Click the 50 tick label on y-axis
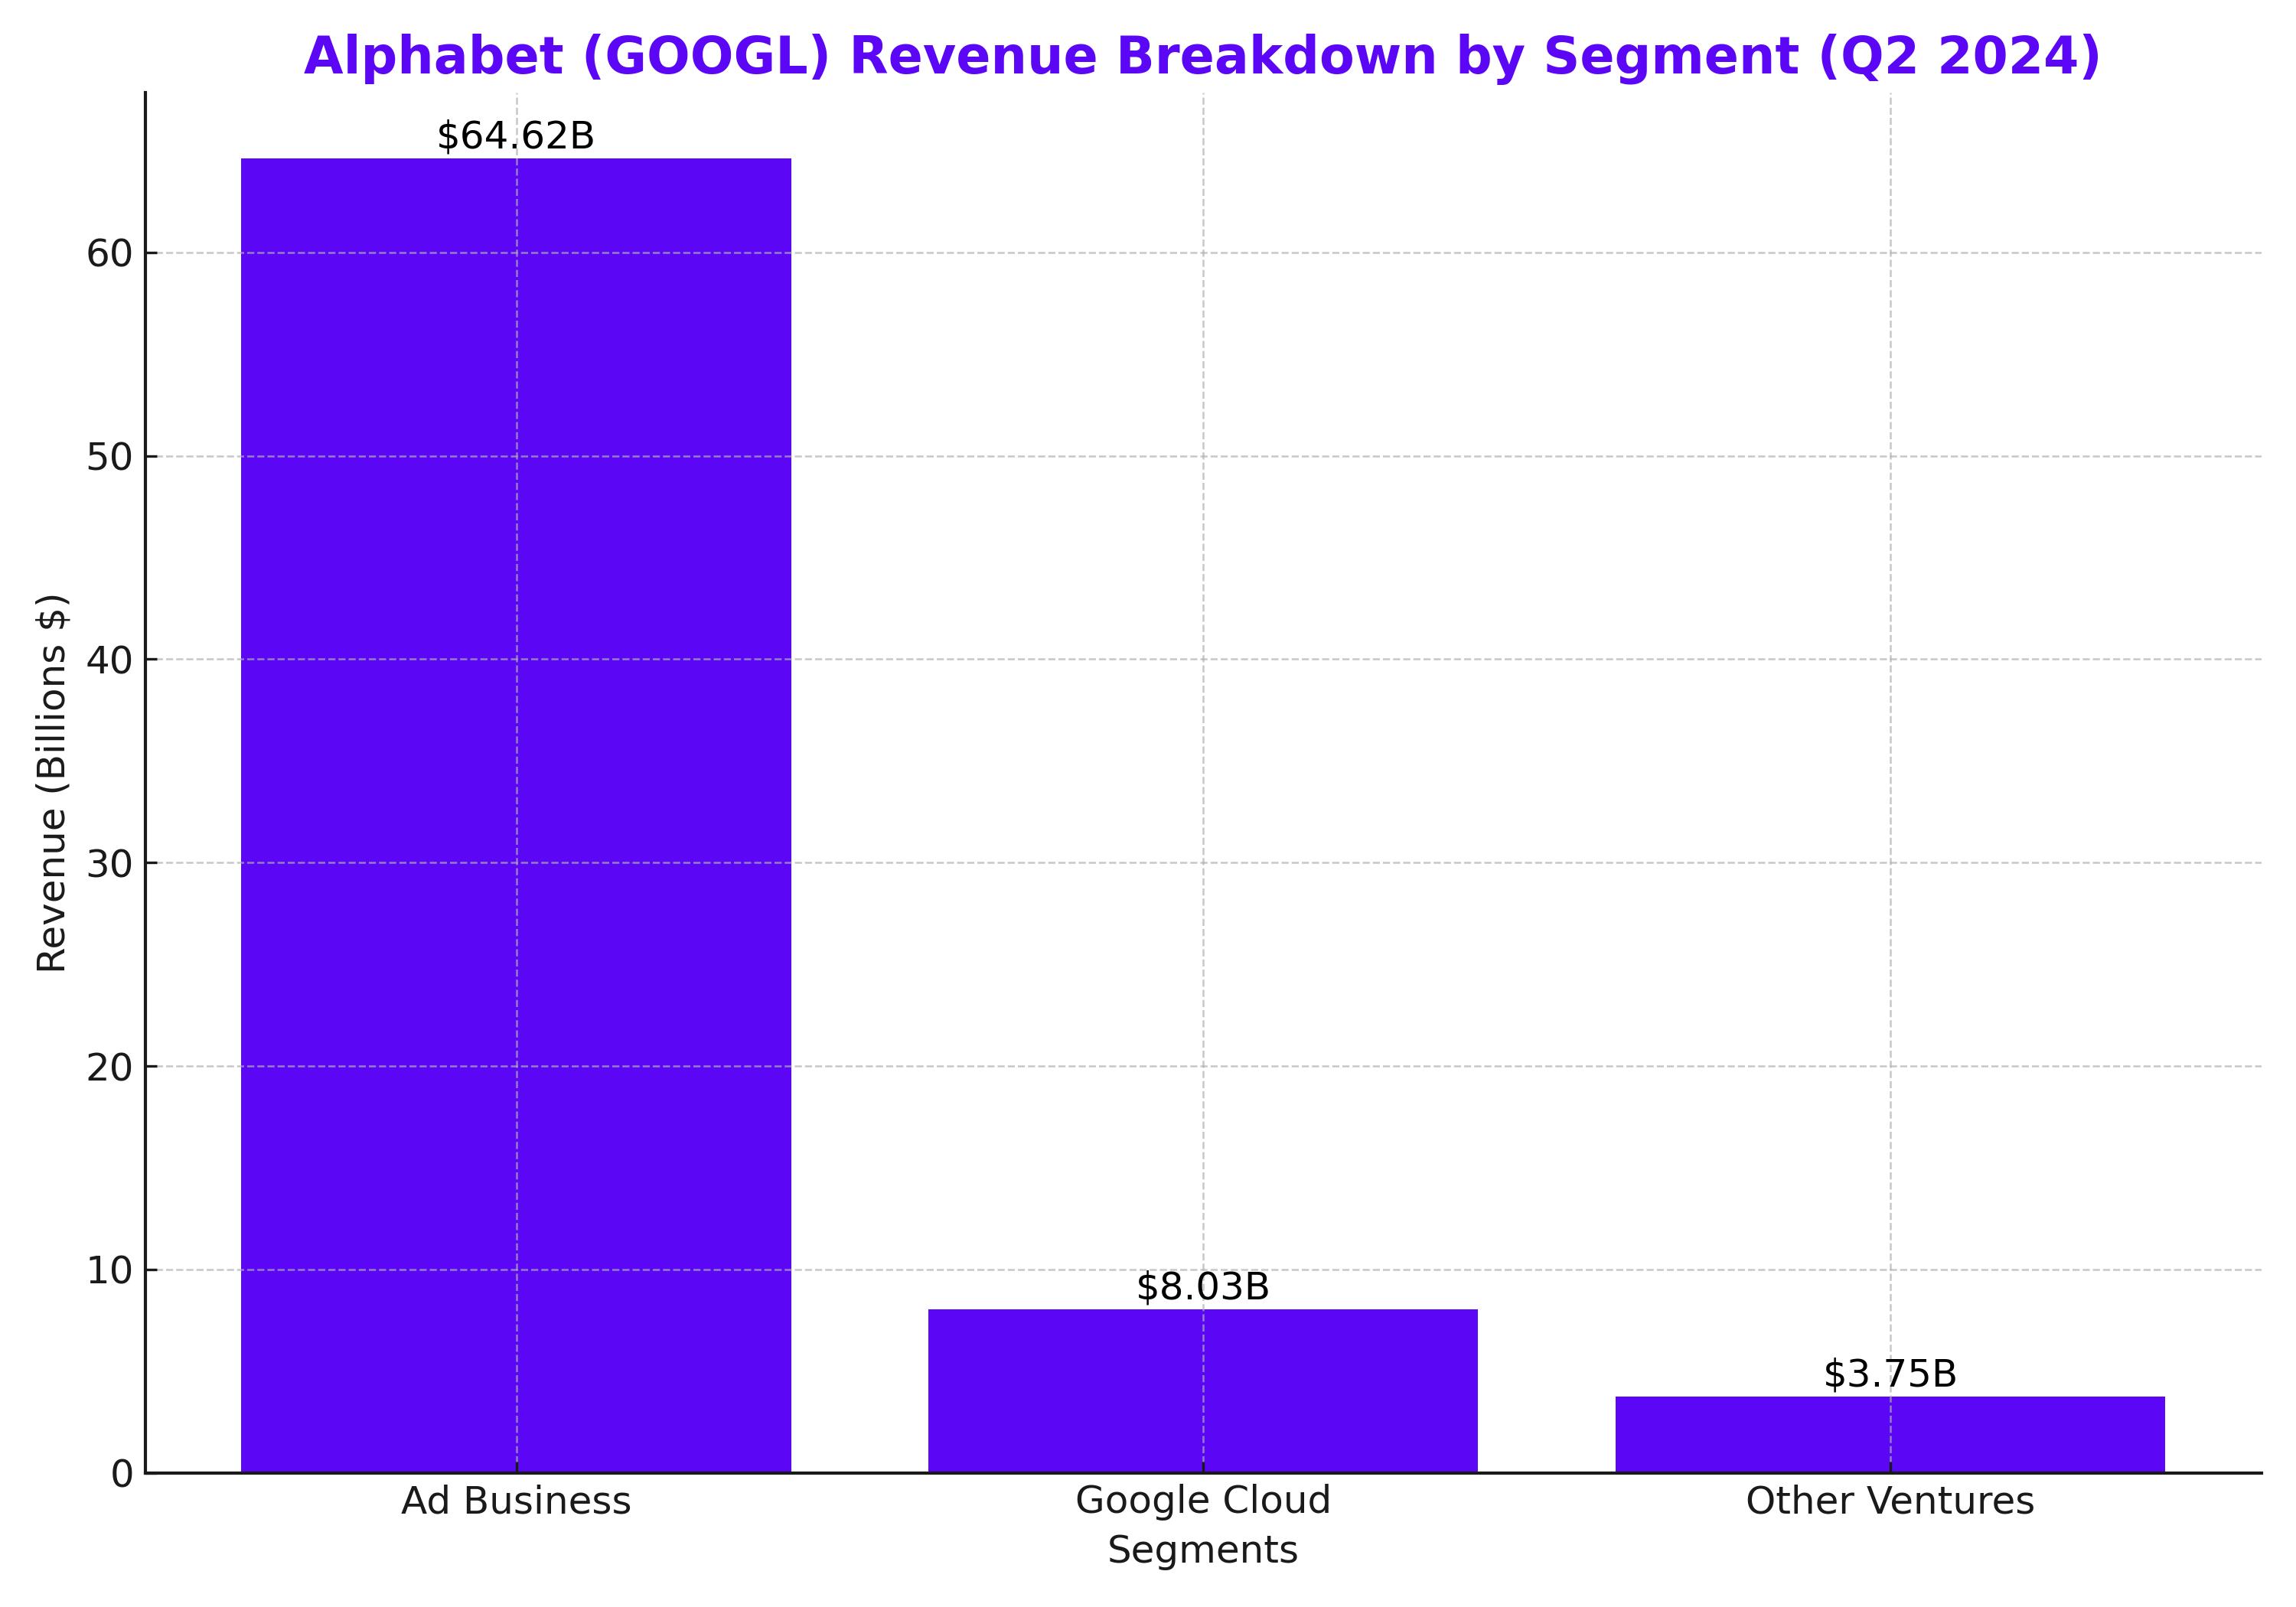Image resolution: width=2296 pixels, height=1607 pixels. [109, 457]
